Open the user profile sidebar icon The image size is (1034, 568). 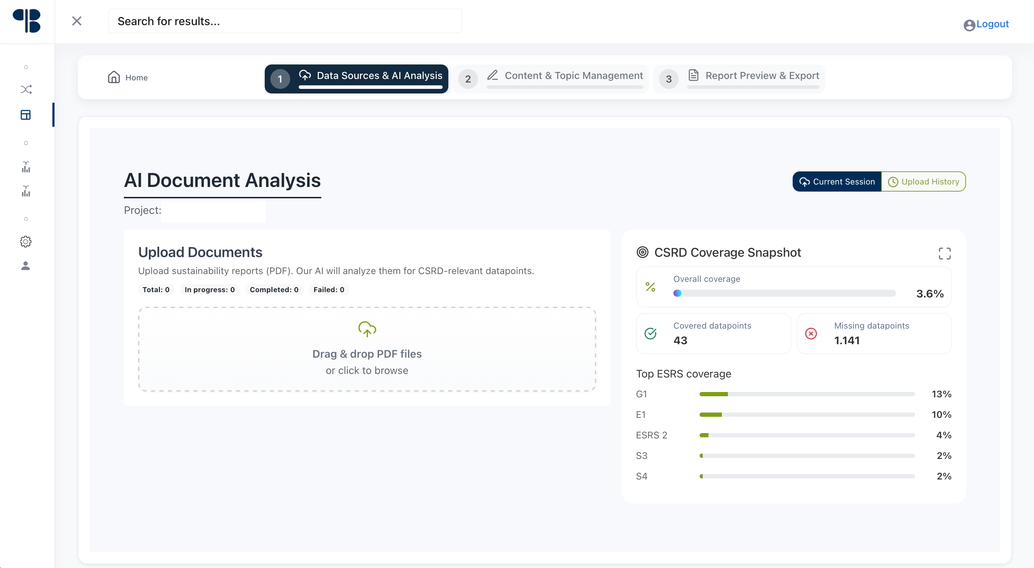[26, 266]
